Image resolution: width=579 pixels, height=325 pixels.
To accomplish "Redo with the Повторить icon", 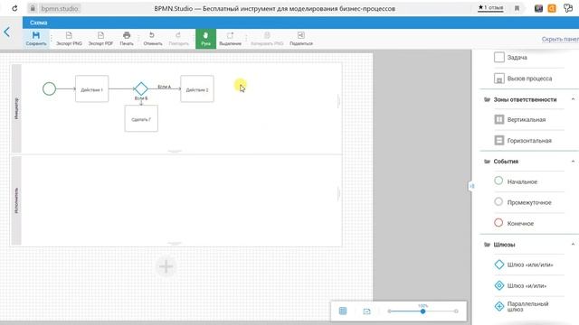I will point(179,39).
